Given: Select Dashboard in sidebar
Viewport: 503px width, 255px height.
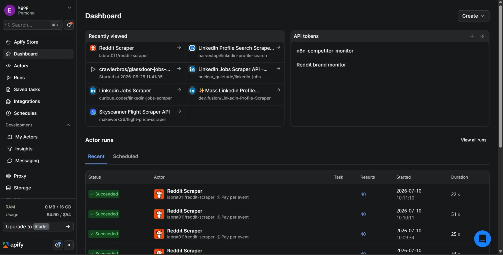Looking at the screenshot, I should pos(38,54).
